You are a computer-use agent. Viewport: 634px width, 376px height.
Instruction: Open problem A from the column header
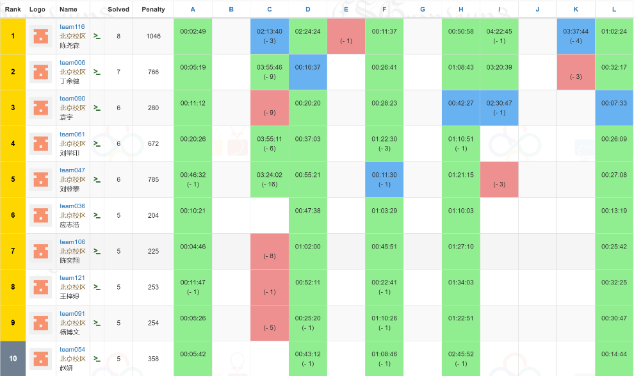pos(193,10)
